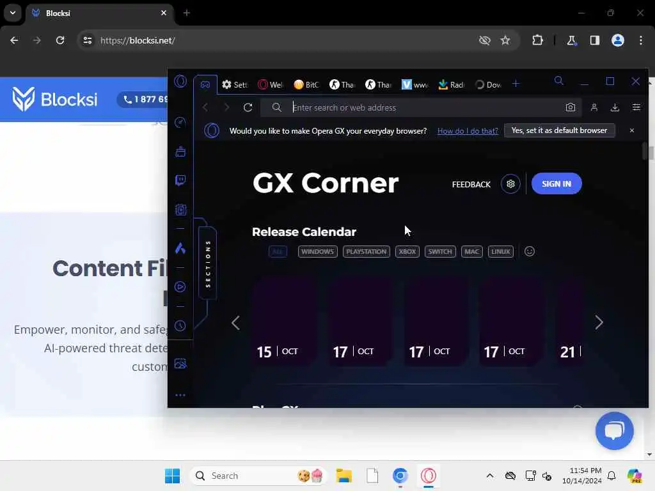Open Windows Start menu
This screenshot has height=491, width=655.
[172, 476]
